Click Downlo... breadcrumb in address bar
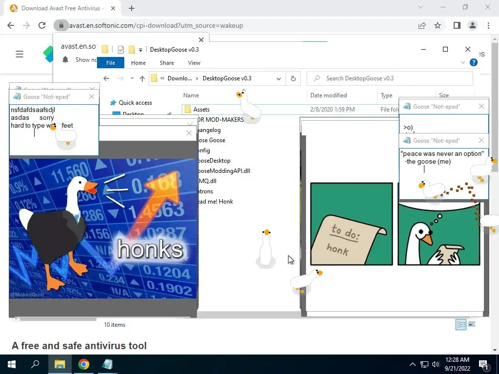Screen dimensions: 499x374 click(180, 78)
